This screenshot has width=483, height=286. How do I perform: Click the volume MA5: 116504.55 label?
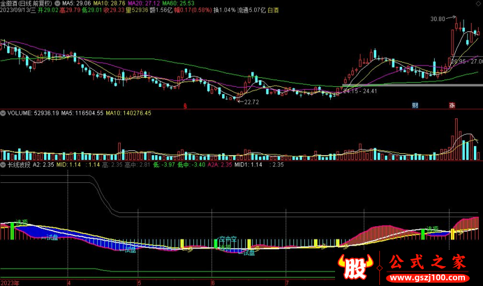(82, 113)
